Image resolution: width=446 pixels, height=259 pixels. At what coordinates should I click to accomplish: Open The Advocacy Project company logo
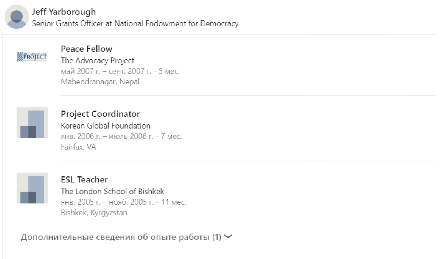[x=32, y=57]
